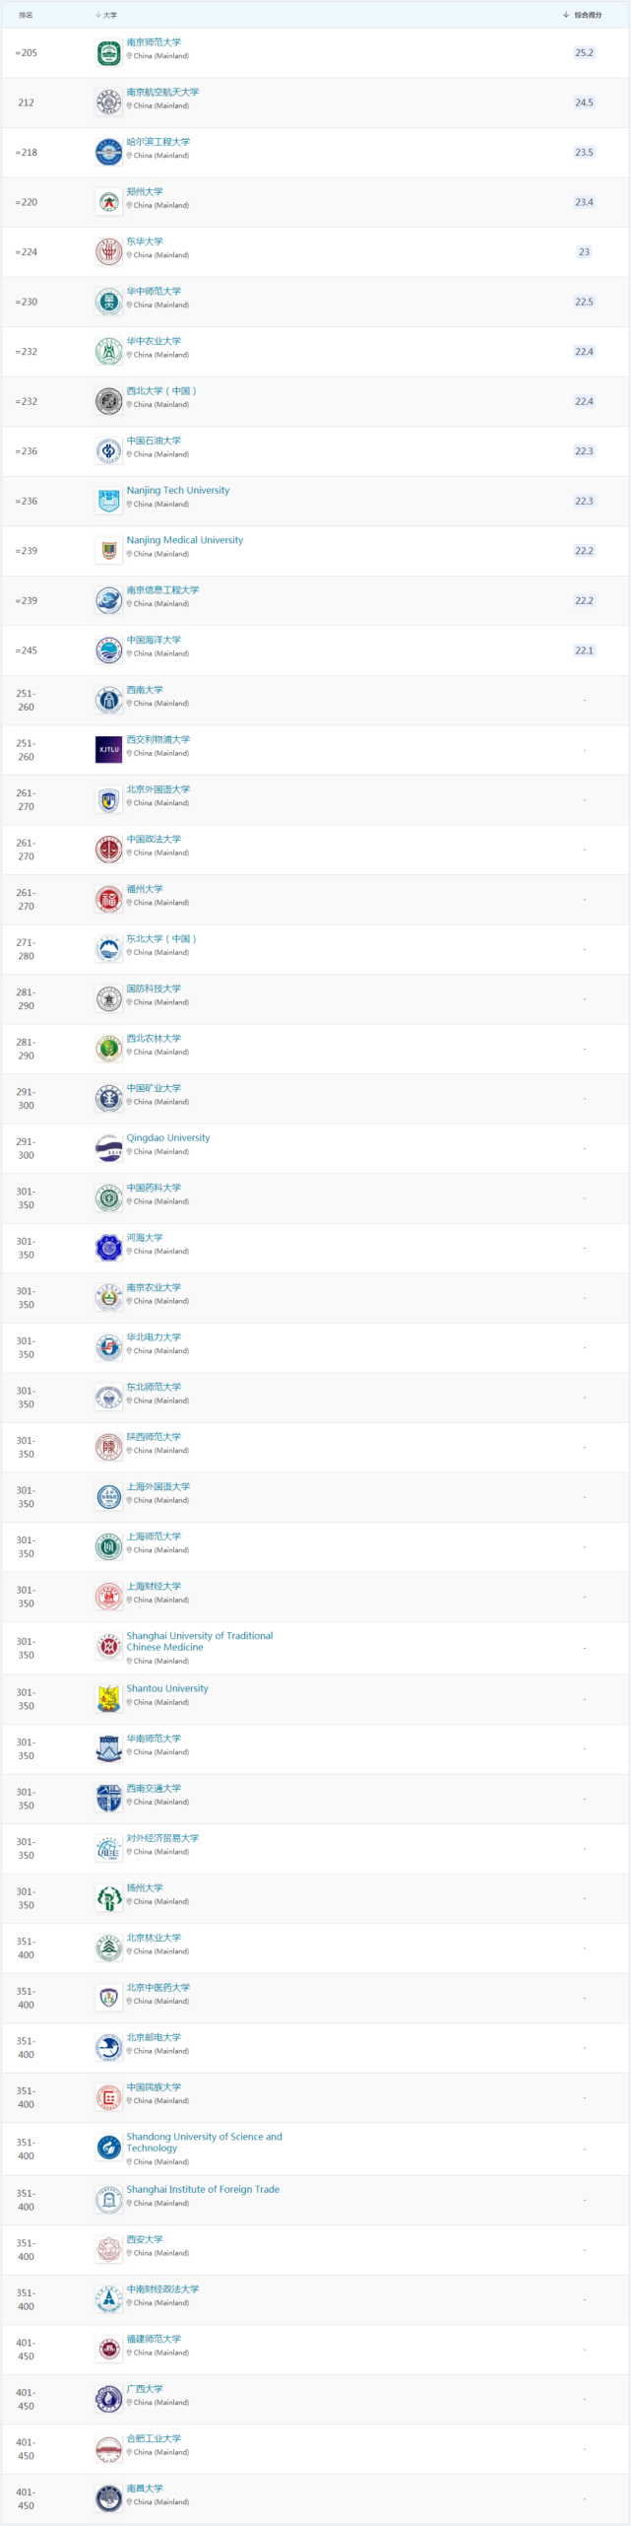
Task: Click the Shantou University yellow crest logo
Action: pyautogui.click(x=108, y=1699)
